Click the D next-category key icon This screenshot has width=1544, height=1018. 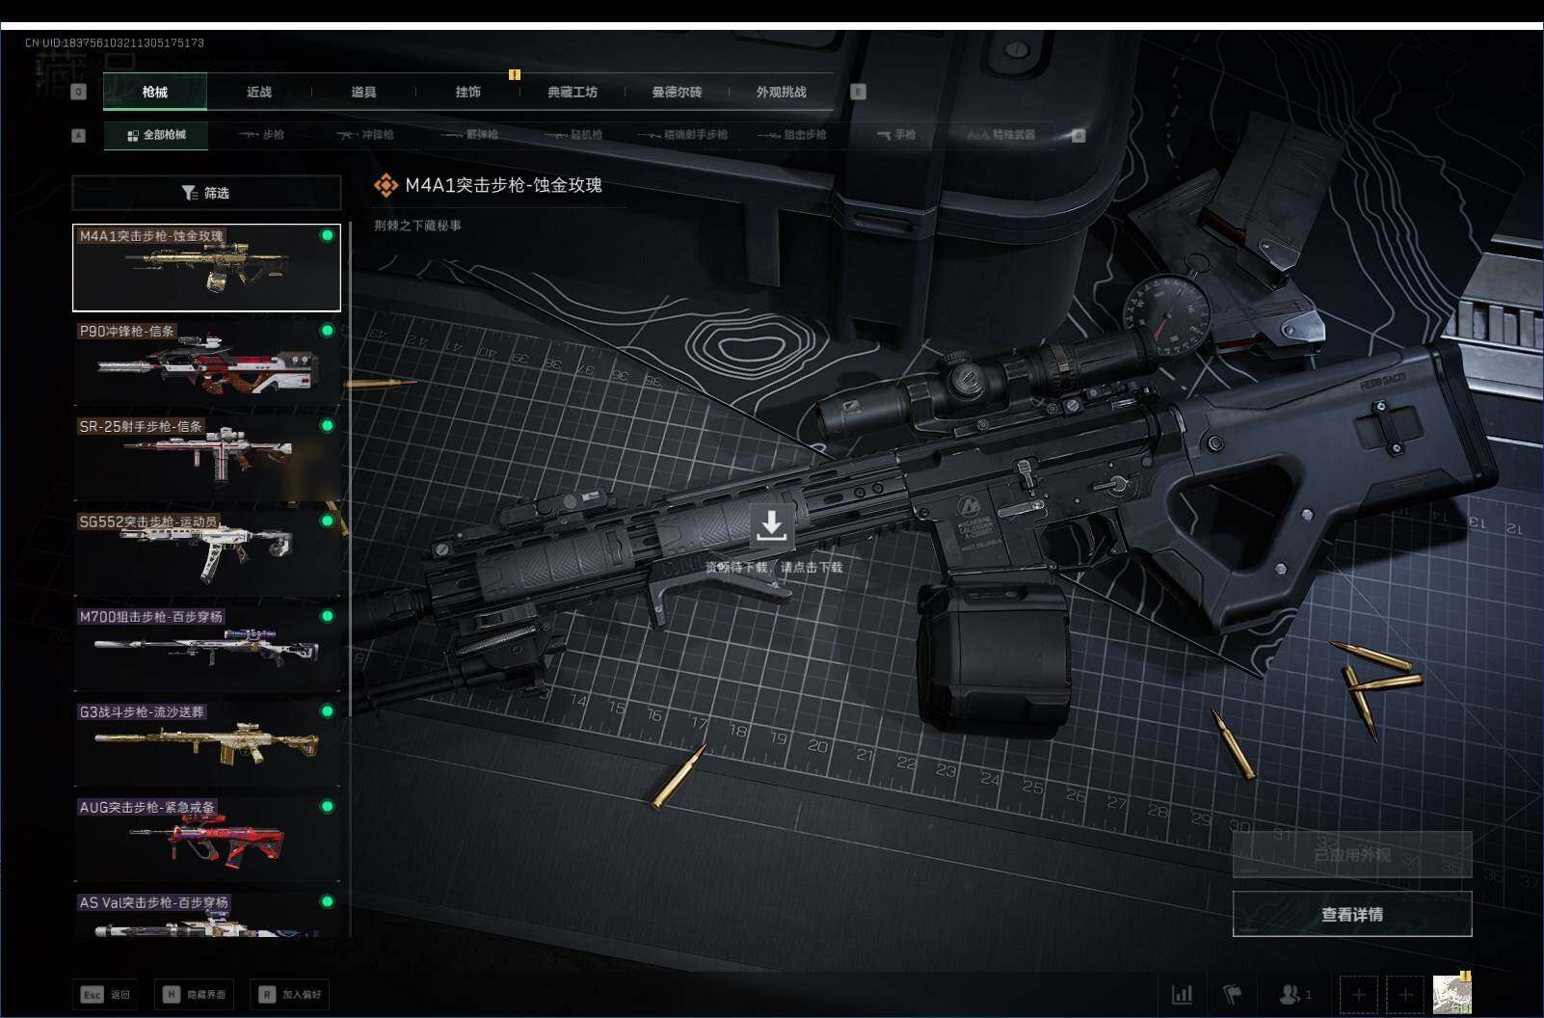click(1078, 136)
